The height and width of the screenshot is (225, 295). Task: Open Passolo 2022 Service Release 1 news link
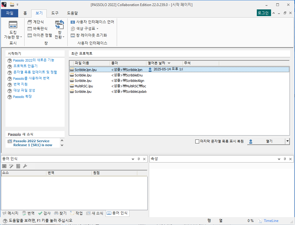click(33, 143)
